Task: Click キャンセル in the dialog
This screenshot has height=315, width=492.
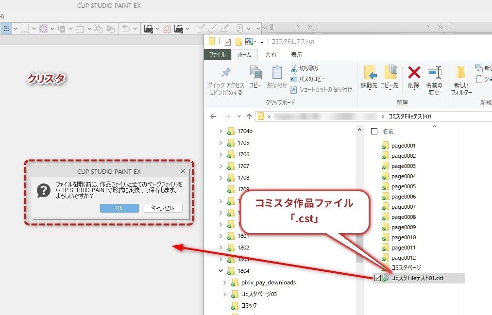Action: point(163,208)
